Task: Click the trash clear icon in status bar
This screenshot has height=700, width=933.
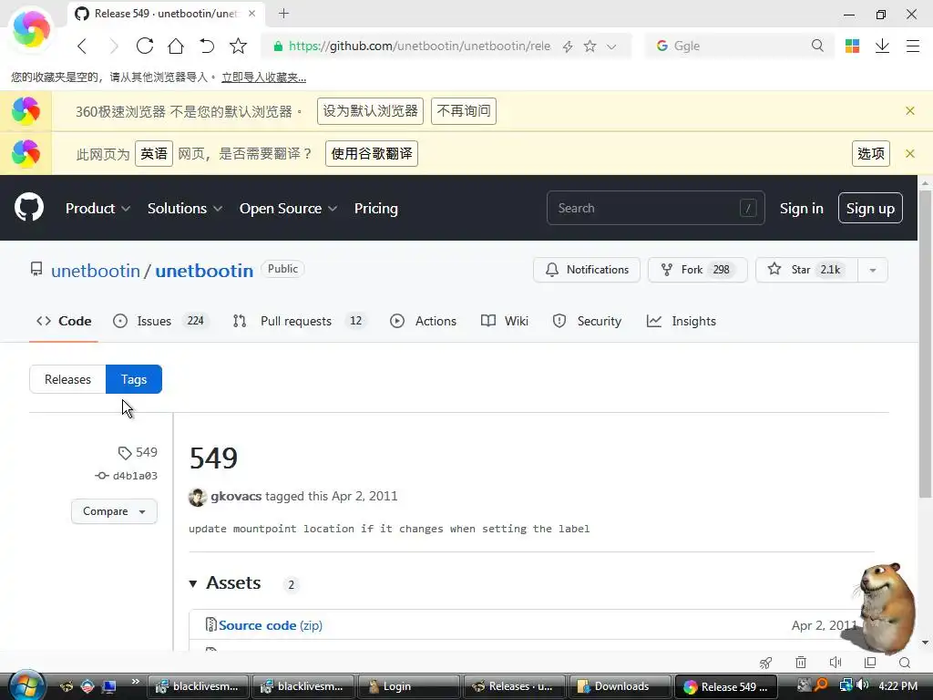Action: [801, 663]
